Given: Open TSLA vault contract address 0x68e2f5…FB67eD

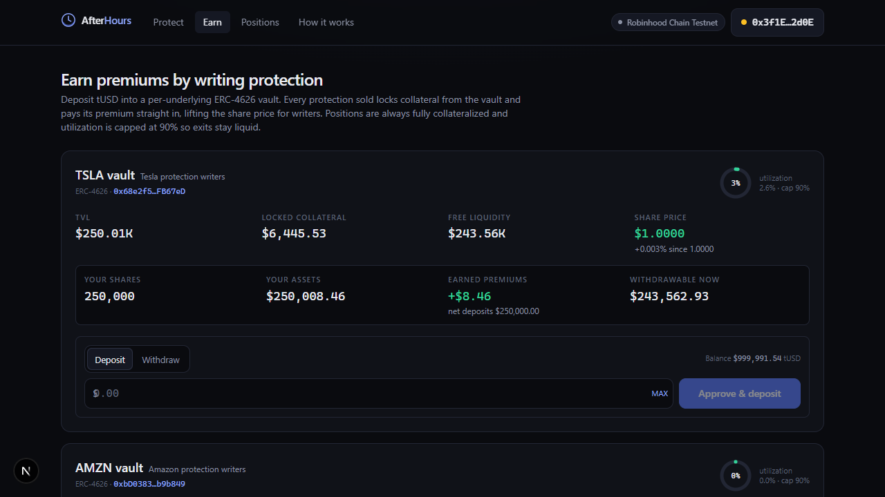Looking at the screenshot, I should click(149, 191).
